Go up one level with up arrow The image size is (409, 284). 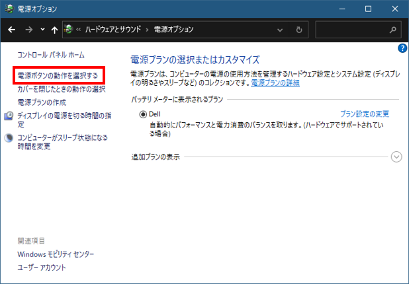[x=54, y=30]
